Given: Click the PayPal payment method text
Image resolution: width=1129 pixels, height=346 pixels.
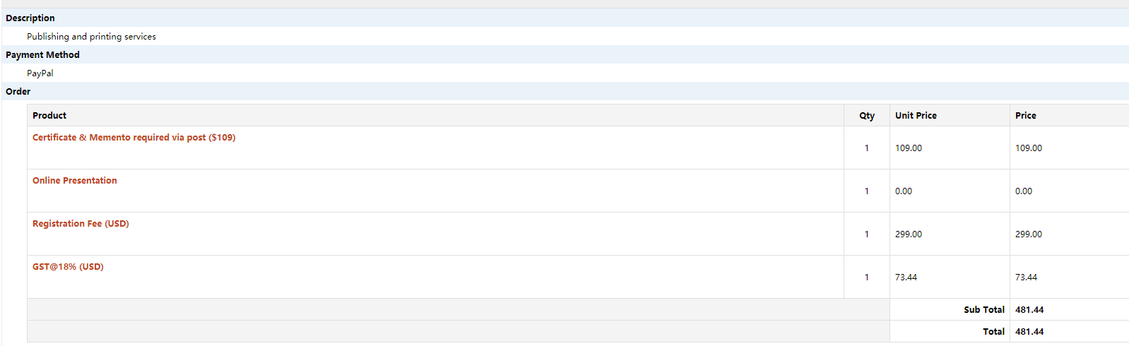Looking at the screenshot, I should [40, 73].
